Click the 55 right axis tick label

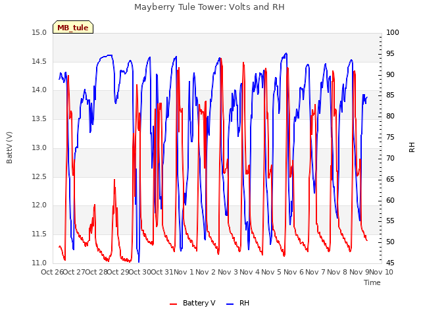coord(390,221)
